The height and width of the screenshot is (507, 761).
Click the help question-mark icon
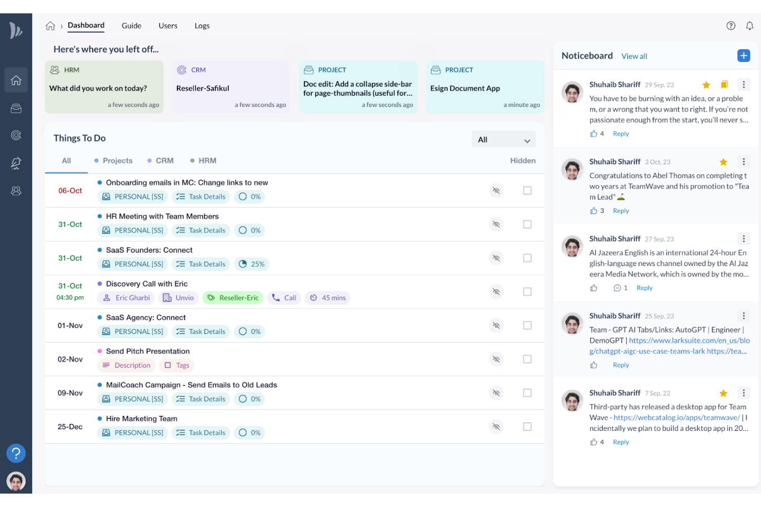point(731,25)
